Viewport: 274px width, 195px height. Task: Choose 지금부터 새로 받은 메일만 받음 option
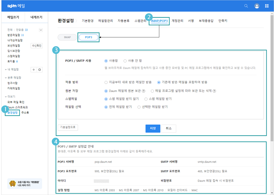tap(106, 82)
